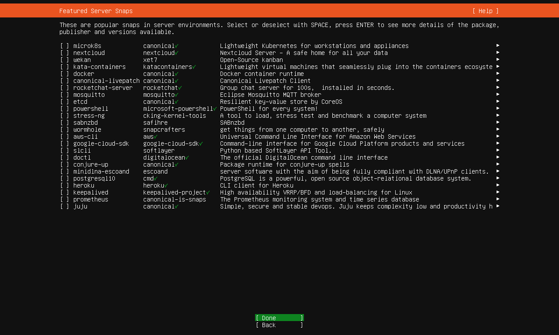This screenshot has width=559, height=335.
Task: Click publisher name cking-kernel-tools
Action: 175,116
